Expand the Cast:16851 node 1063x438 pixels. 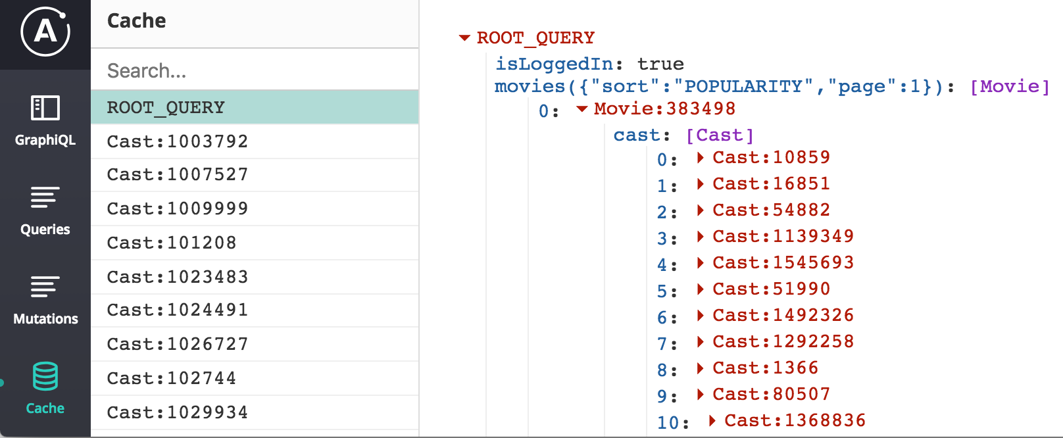pos(701,184)
